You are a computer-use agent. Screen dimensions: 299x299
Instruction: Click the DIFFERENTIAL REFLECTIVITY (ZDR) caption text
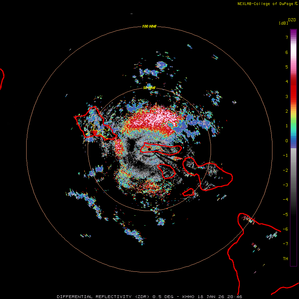pos(103,297)
